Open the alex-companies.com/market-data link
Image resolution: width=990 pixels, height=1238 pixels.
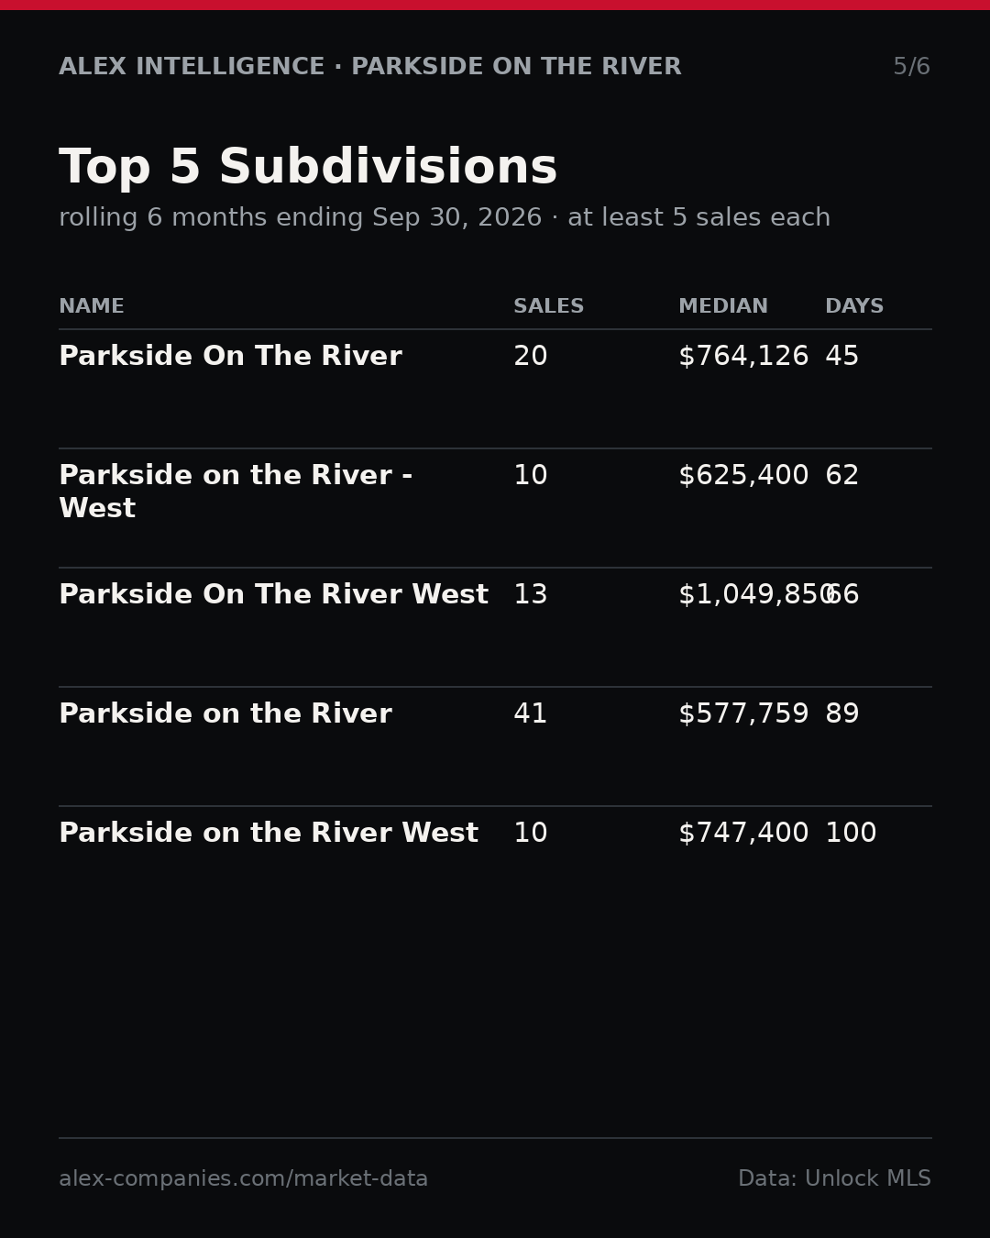(243, 1179)
